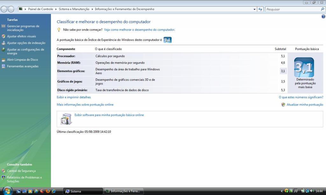
Task: Open Exibir e imprimir detalhes
Action: click(x=74, y=97)
